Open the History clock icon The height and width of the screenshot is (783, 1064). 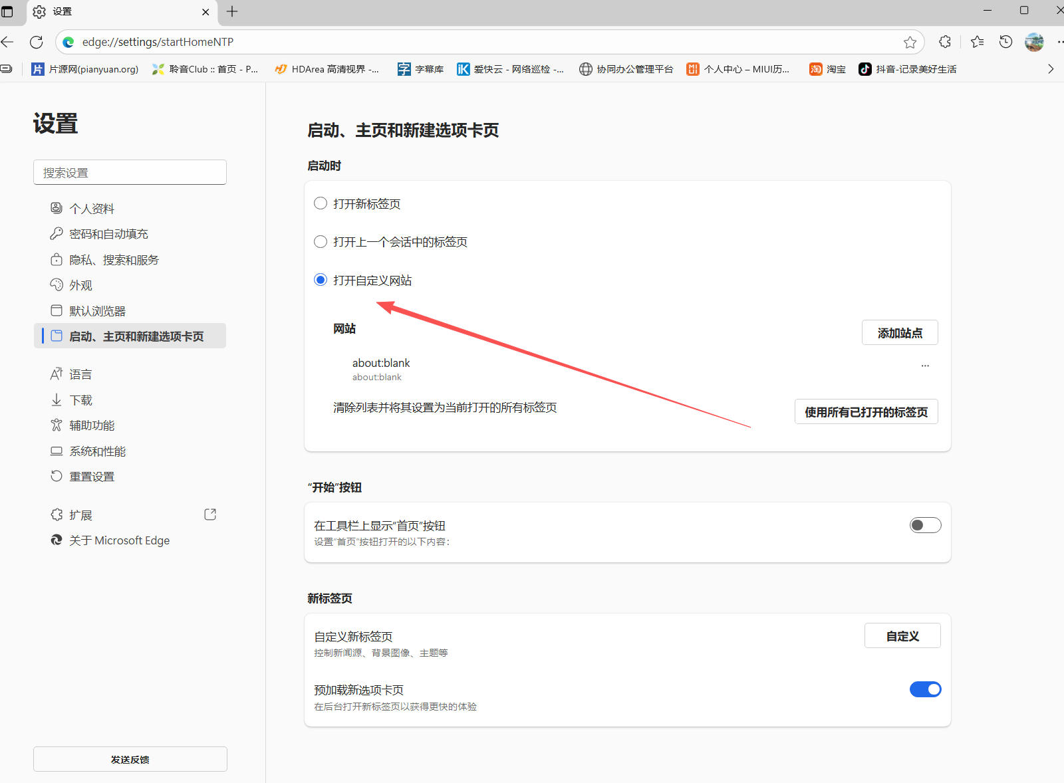coord(1005,42)
